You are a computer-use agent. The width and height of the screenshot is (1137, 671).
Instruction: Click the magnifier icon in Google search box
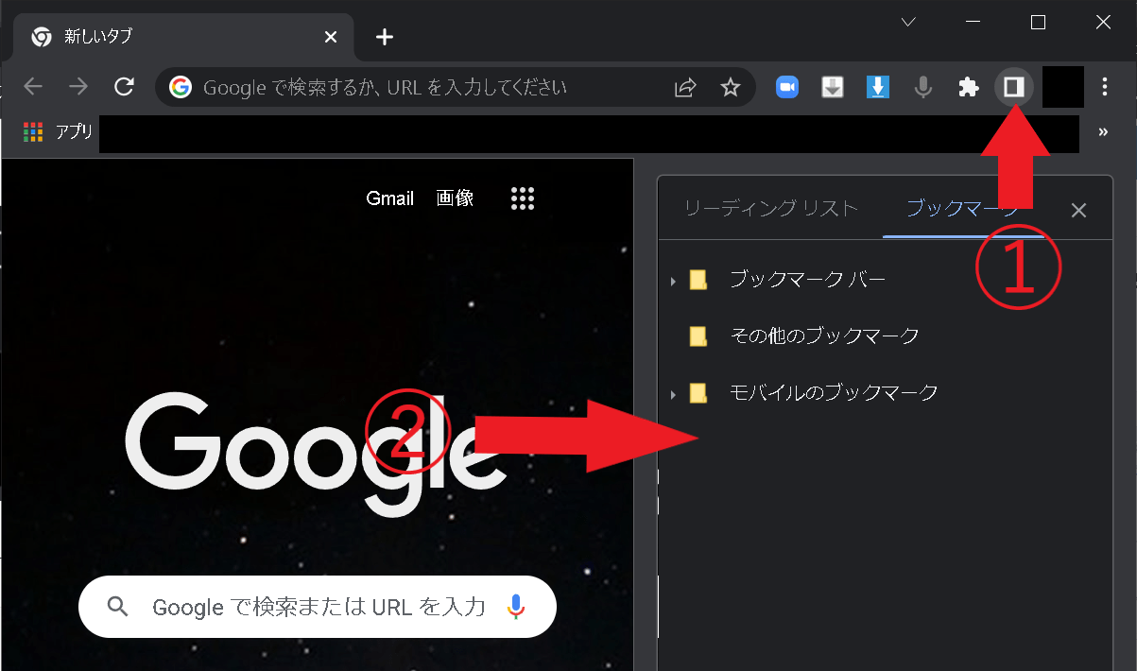click(x=118, y=607)
